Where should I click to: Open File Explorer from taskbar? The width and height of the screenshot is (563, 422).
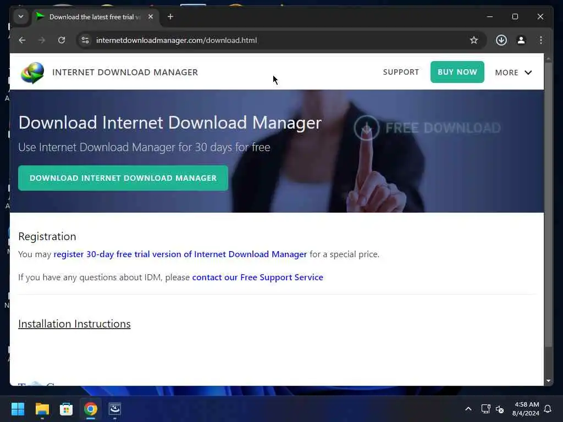tap(42, 409)
